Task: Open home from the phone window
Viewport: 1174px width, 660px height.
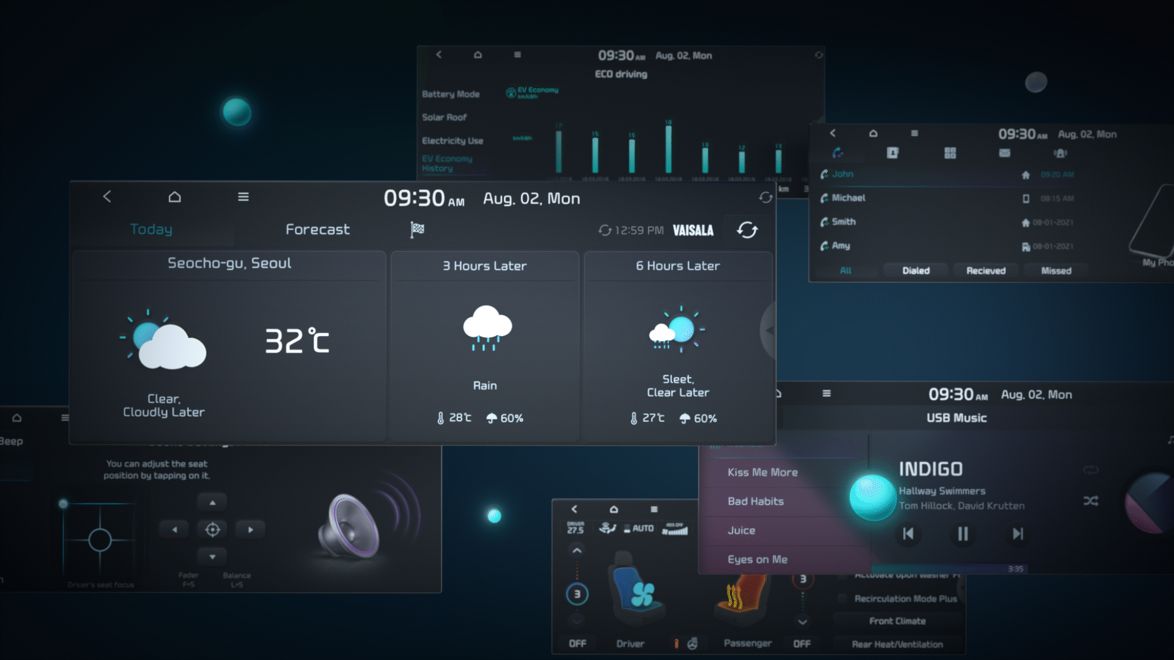Action: (x=873, y=133)
